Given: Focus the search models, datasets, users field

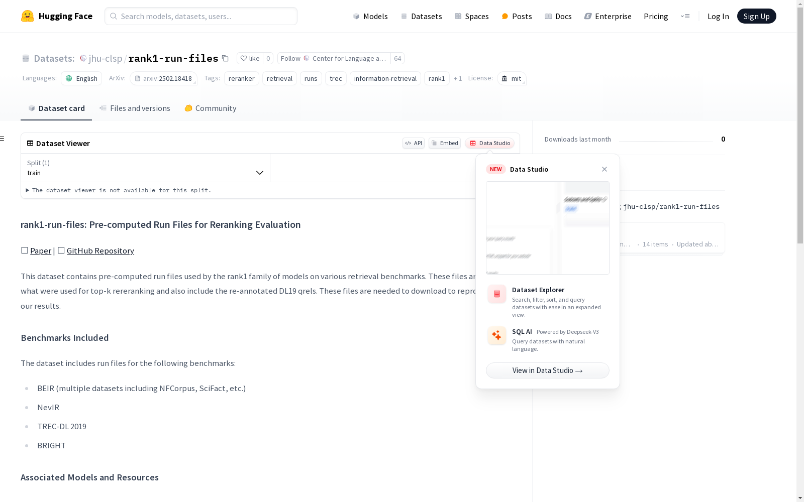Looking at the screenshot, I should [201, 16].
